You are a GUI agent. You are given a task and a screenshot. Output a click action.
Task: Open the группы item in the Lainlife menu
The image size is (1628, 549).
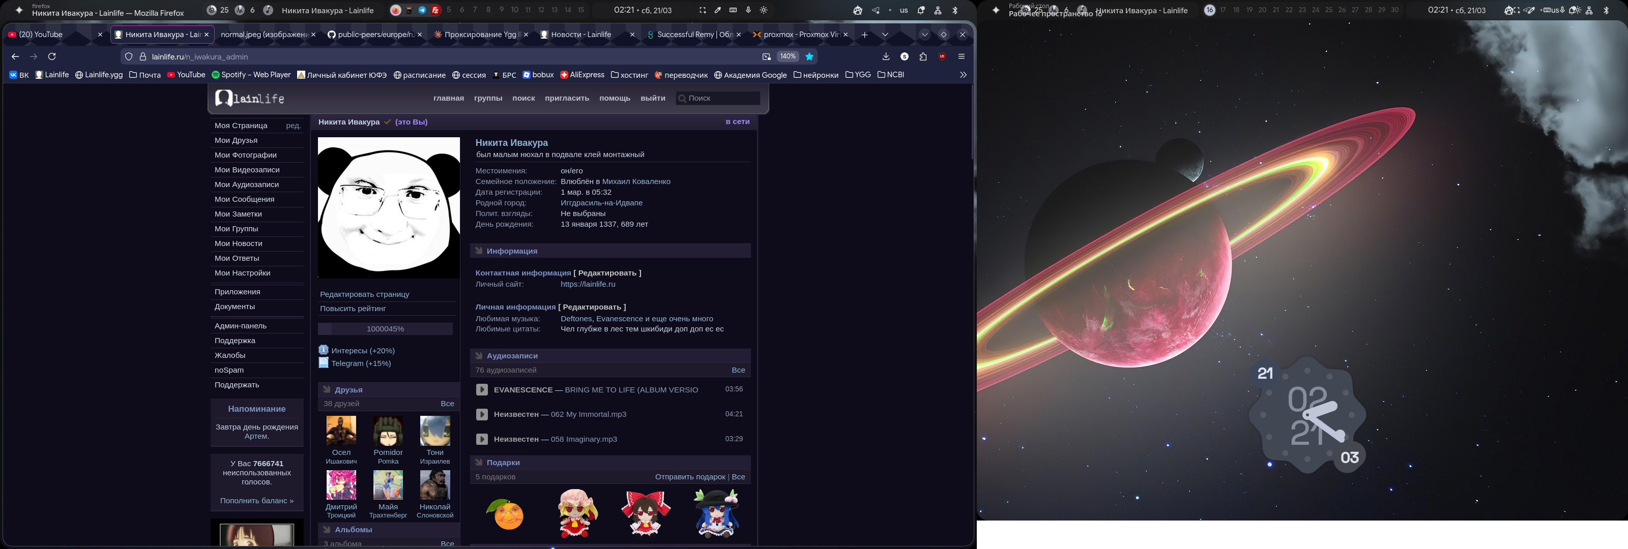point(488,98)
